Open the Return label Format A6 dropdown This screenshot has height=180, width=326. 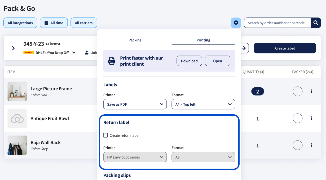point(203,157)
